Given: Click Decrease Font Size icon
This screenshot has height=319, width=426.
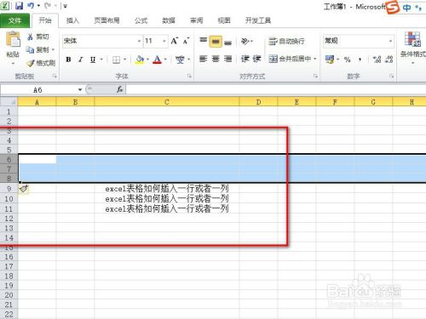Looking at the screenshot, I should pyautogui.click(x=186, y=41).
